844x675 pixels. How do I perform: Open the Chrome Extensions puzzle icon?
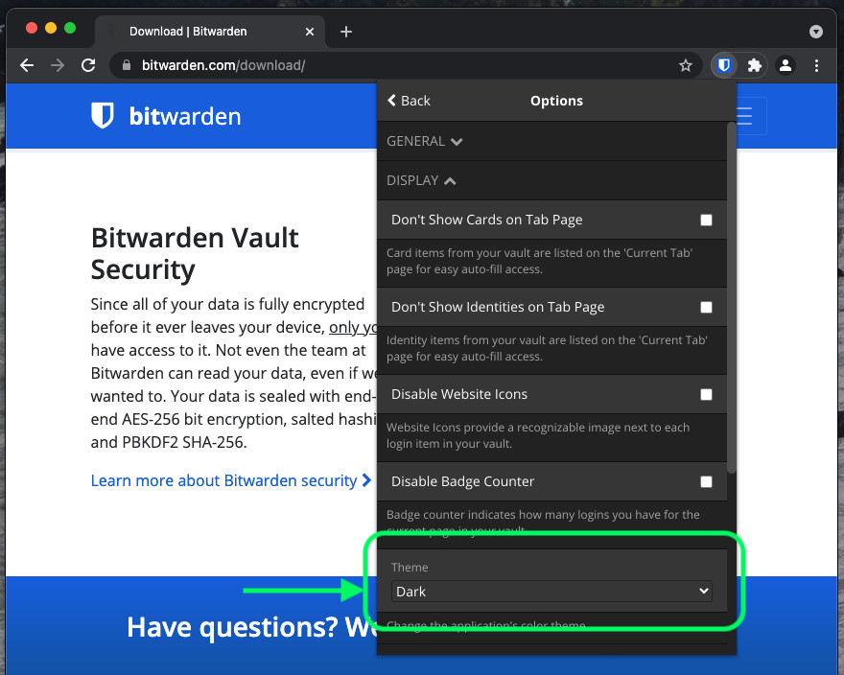point(755,65)
